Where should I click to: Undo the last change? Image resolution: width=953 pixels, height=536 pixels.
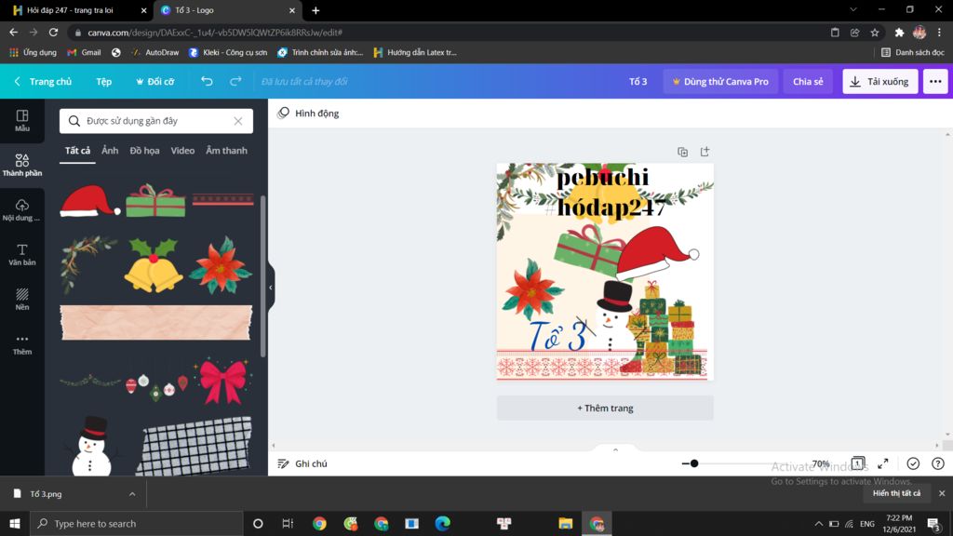click(207, 81)
